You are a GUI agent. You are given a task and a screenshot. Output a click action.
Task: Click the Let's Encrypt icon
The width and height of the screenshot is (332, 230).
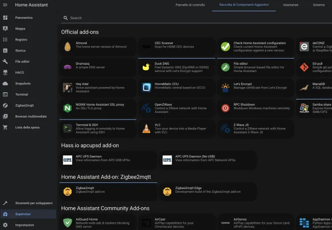tap(225, 88)
